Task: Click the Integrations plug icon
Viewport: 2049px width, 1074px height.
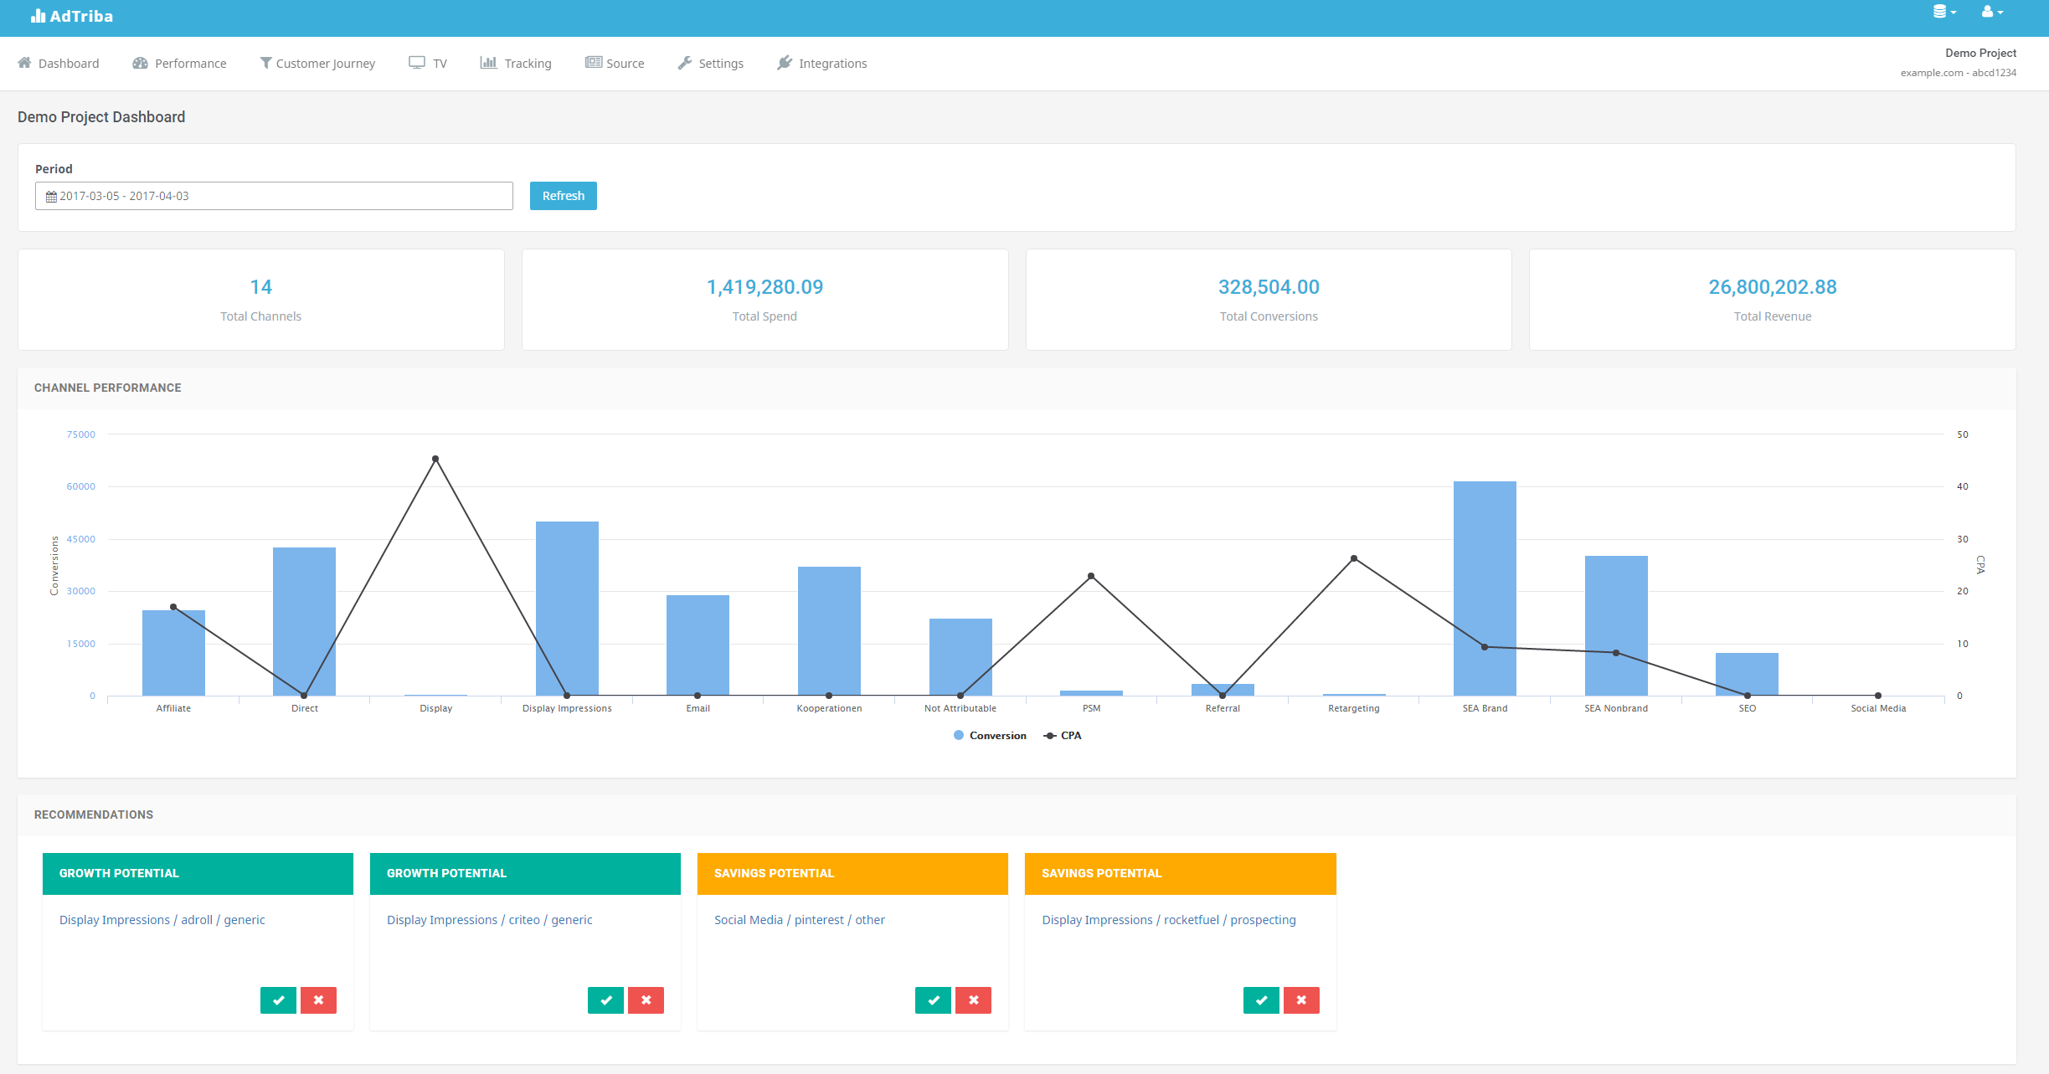Action: click(785, 63)
